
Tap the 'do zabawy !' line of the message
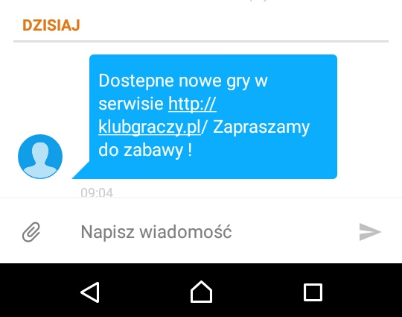(x=145, y=150)
